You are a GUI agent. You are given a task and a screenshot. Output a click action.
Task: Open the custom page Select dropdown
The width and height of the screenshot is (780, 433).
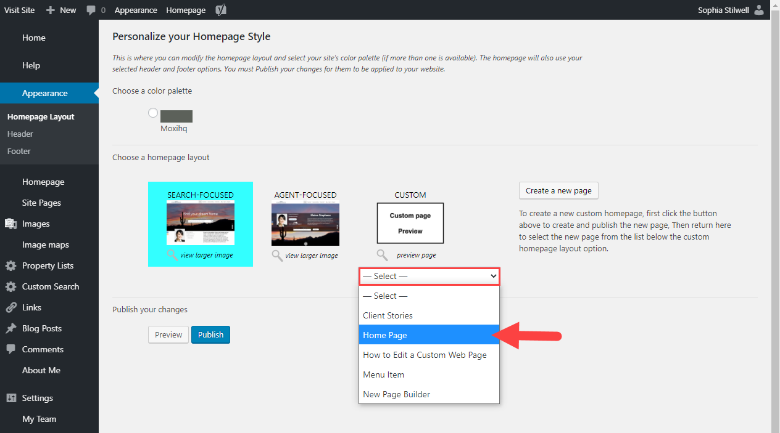pyautogui.click(x=429, y=277)
